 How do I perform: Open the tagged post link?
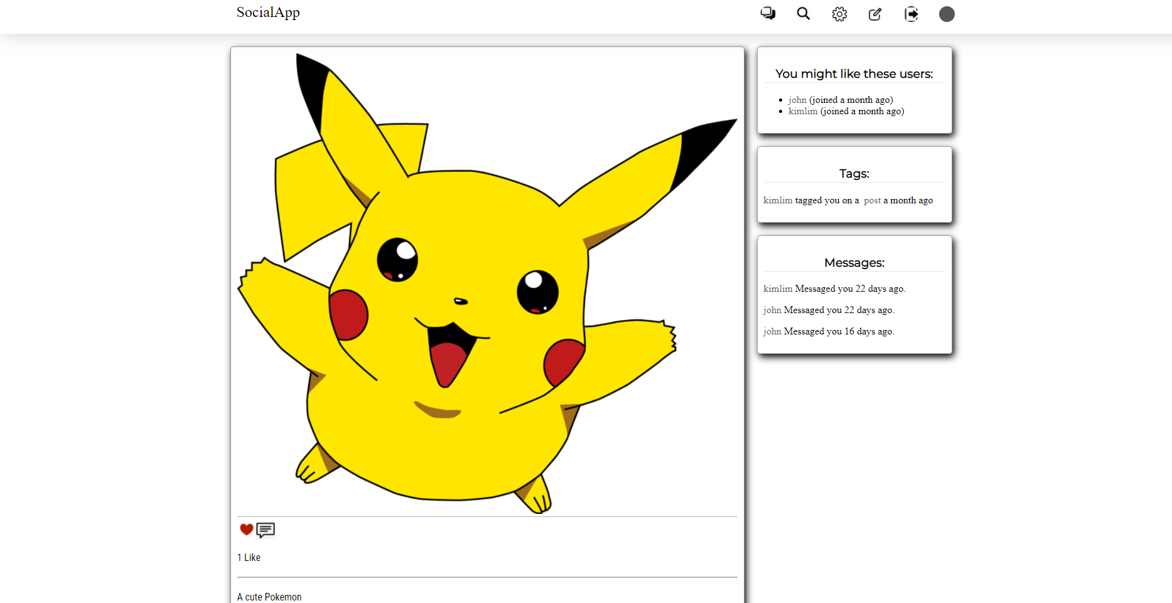pyautogui.click(x=872, y=200)
